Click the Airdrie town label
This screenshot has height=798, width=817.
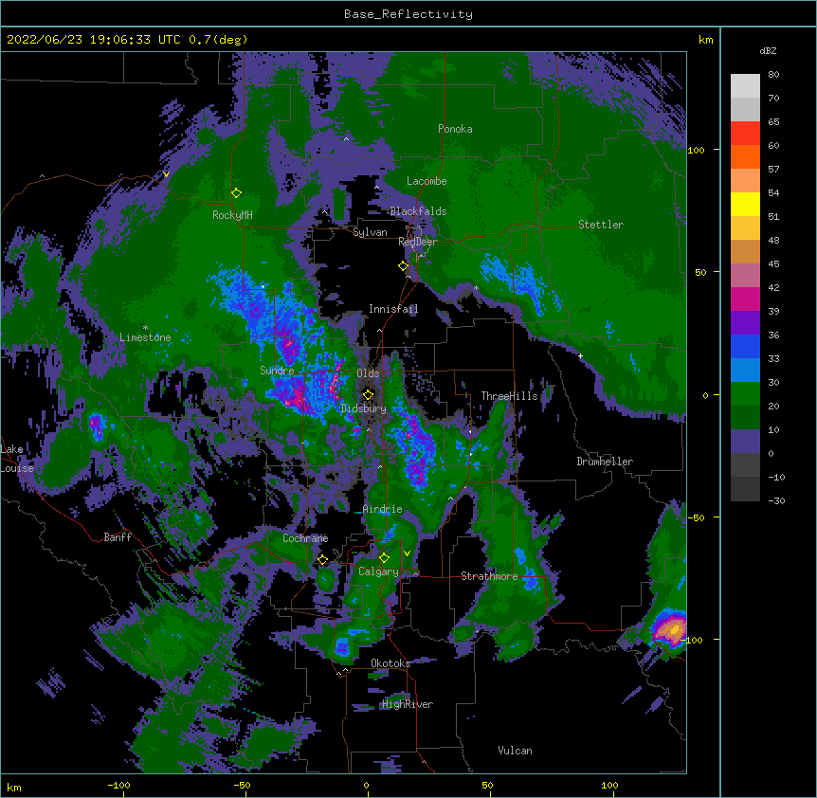pyautogui.click(x=383, y=509)
